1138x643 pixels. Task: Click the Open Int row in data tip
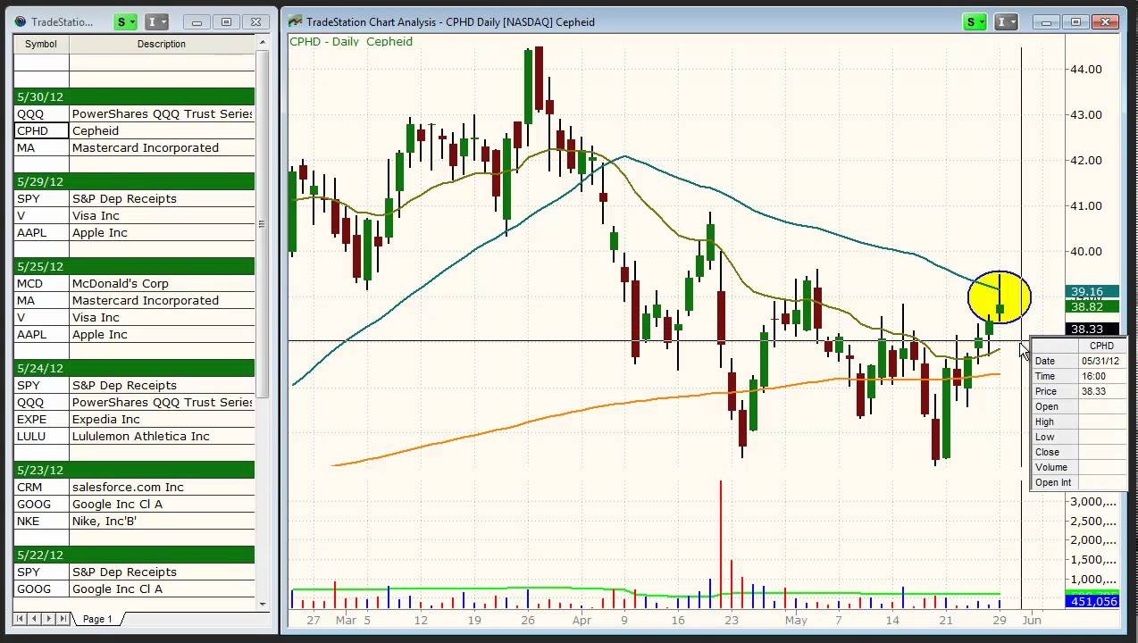(1079, 482)
